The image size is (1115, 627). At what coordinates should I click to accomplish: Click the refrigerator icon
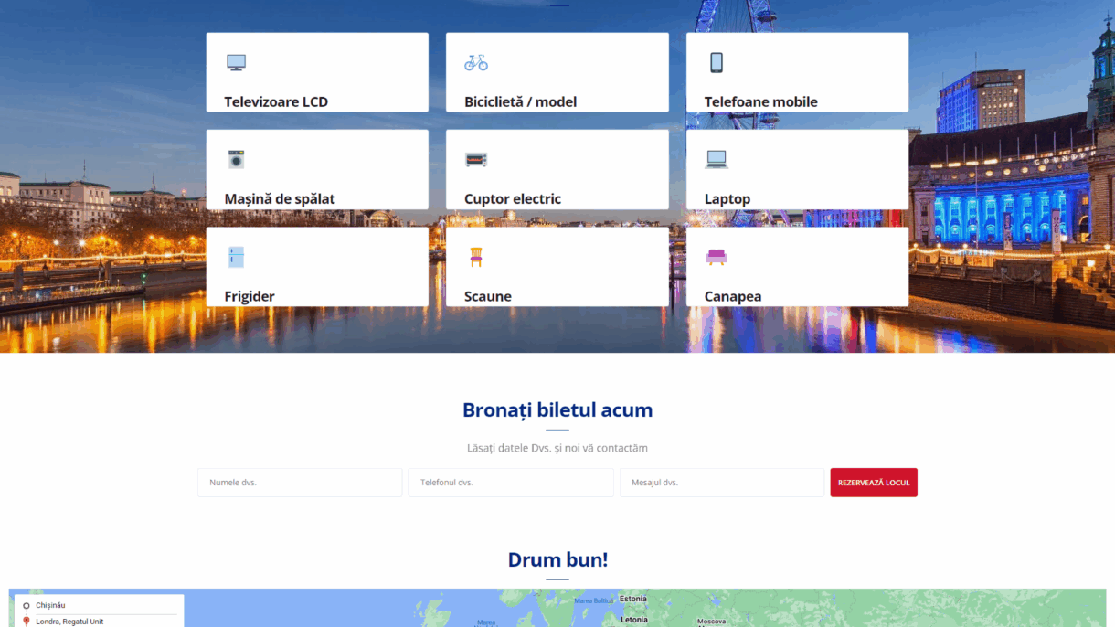click(237, 257)
